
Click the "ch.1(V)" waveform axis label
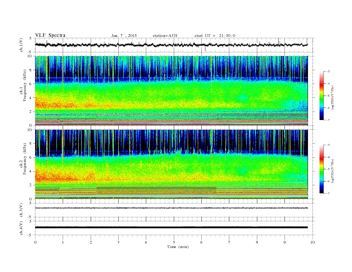click(21, 45)
